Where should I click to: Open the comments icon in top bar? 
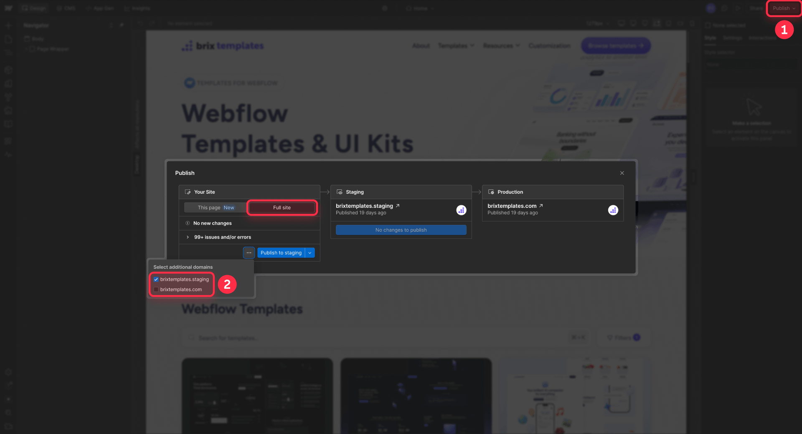[x=725, y=8]
